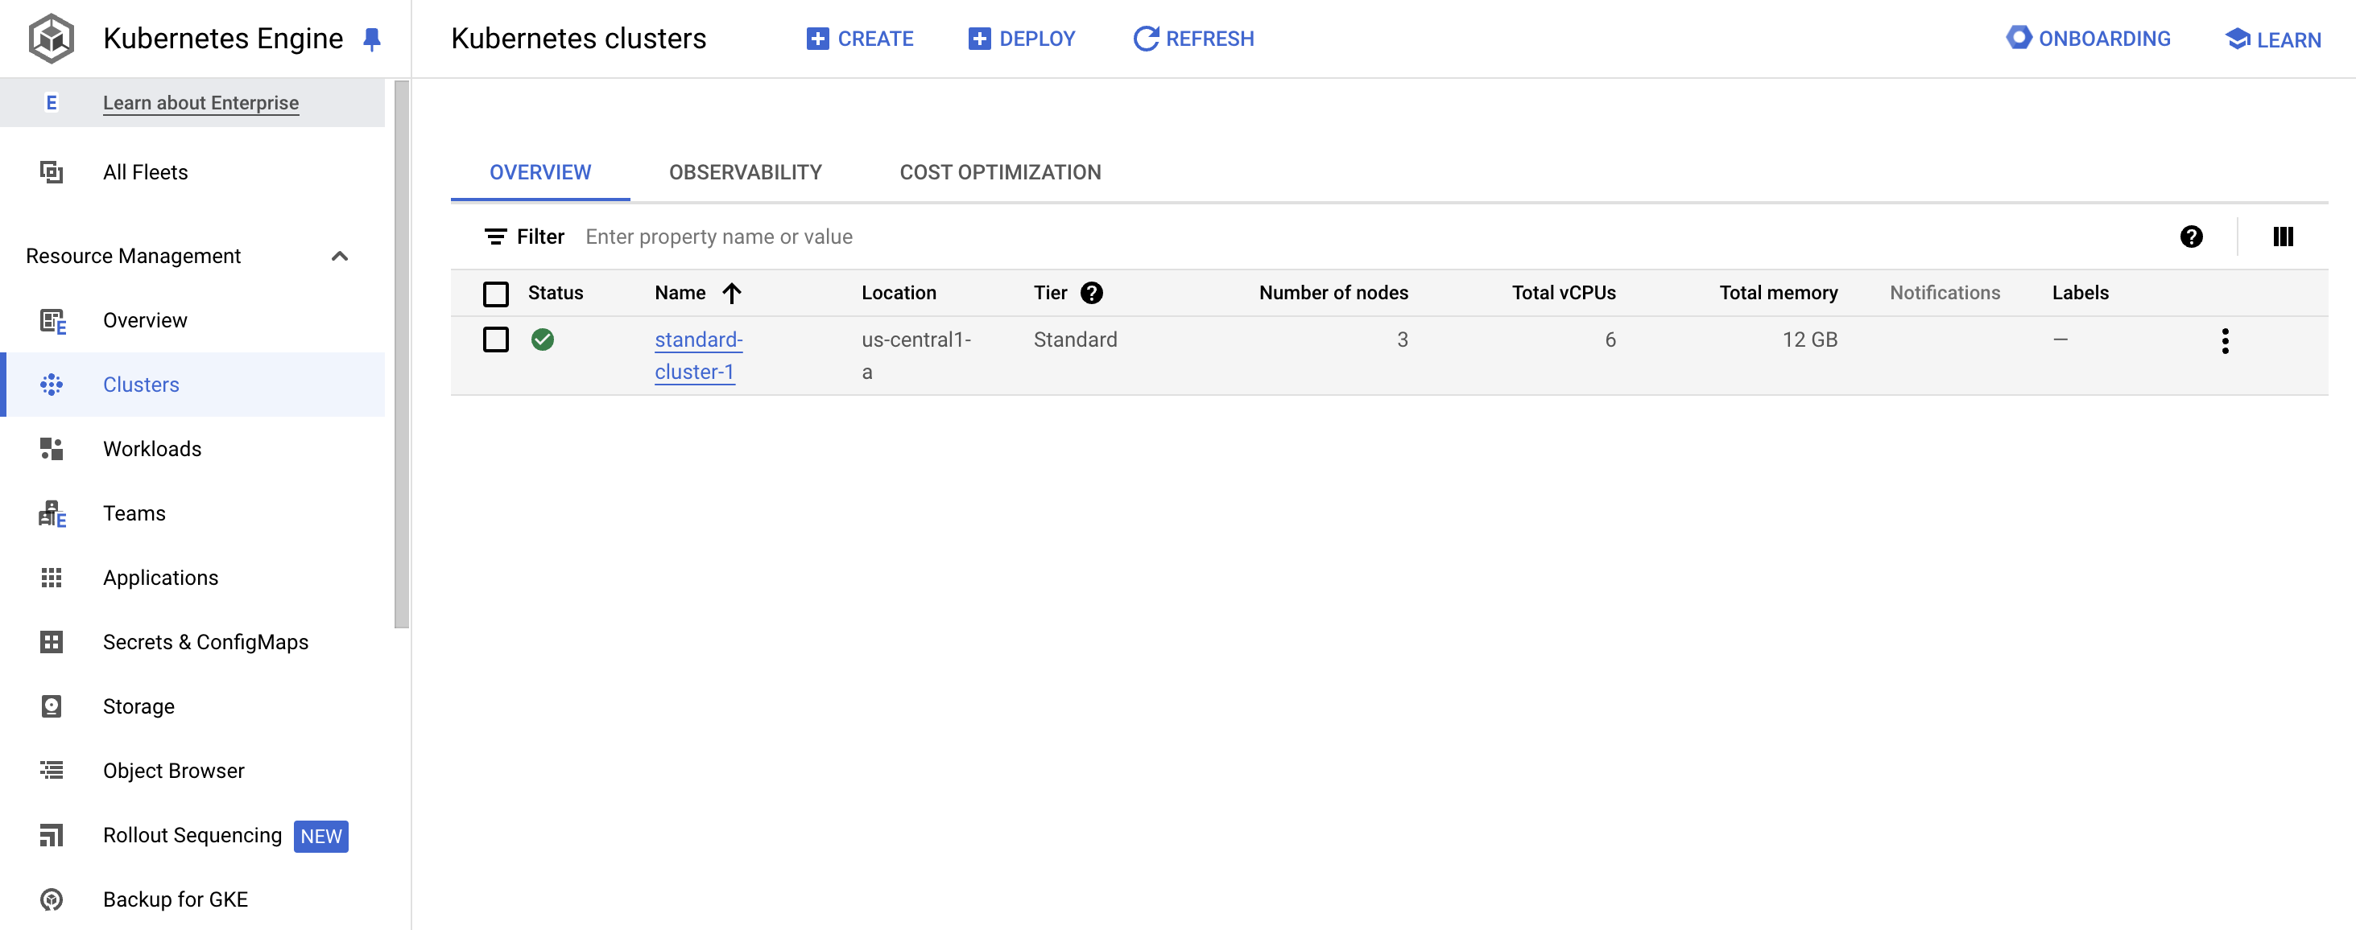
Task: Click the Total vCPUs column header
Action: tap(1563, 292)
